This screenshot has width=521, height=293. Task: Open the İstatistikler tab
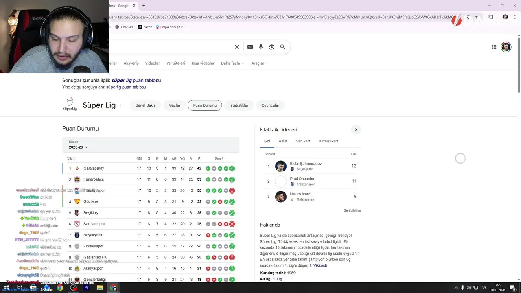[239, 105]
